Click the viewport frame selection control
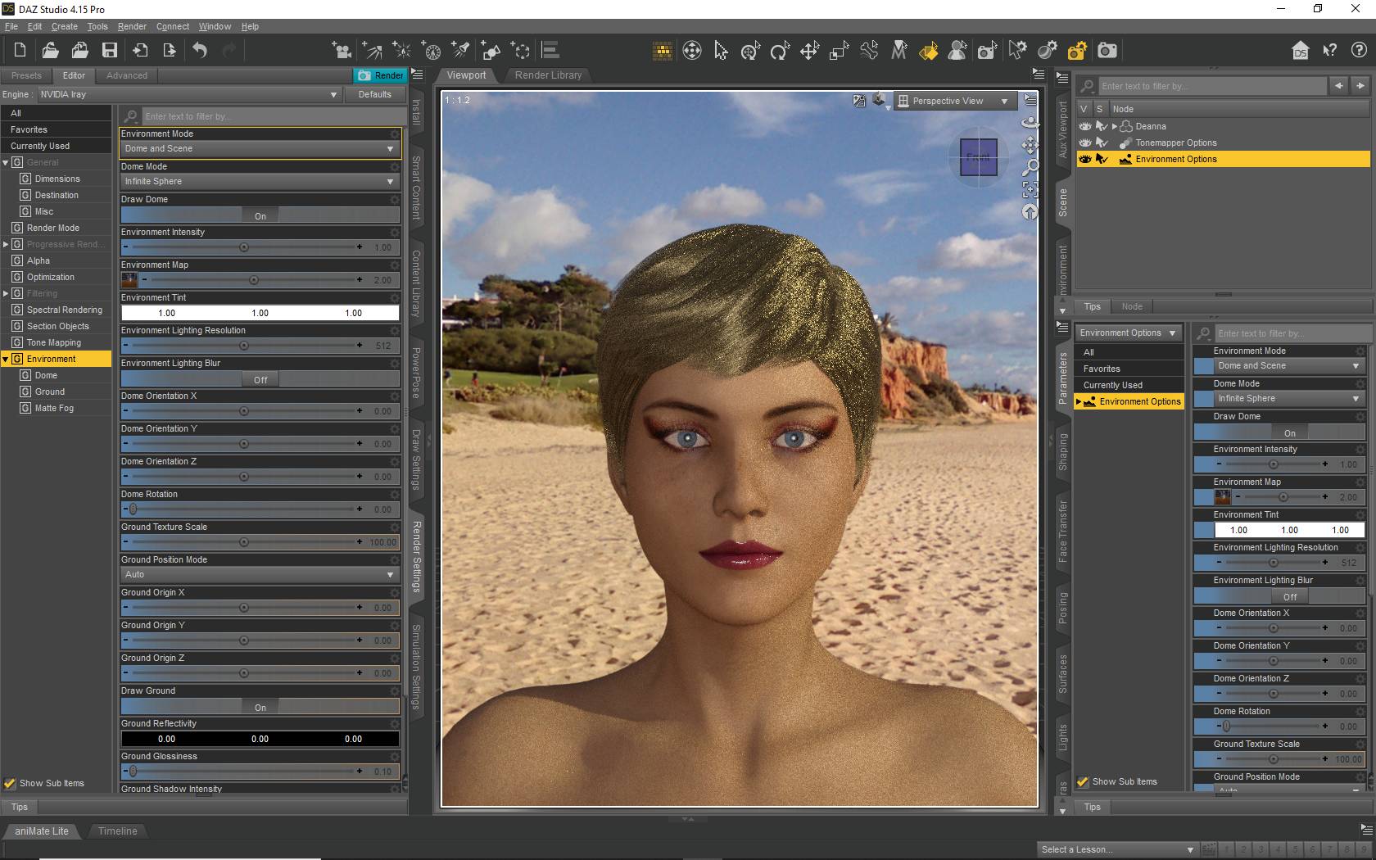1376x860 pixels. click(1030, 190)
